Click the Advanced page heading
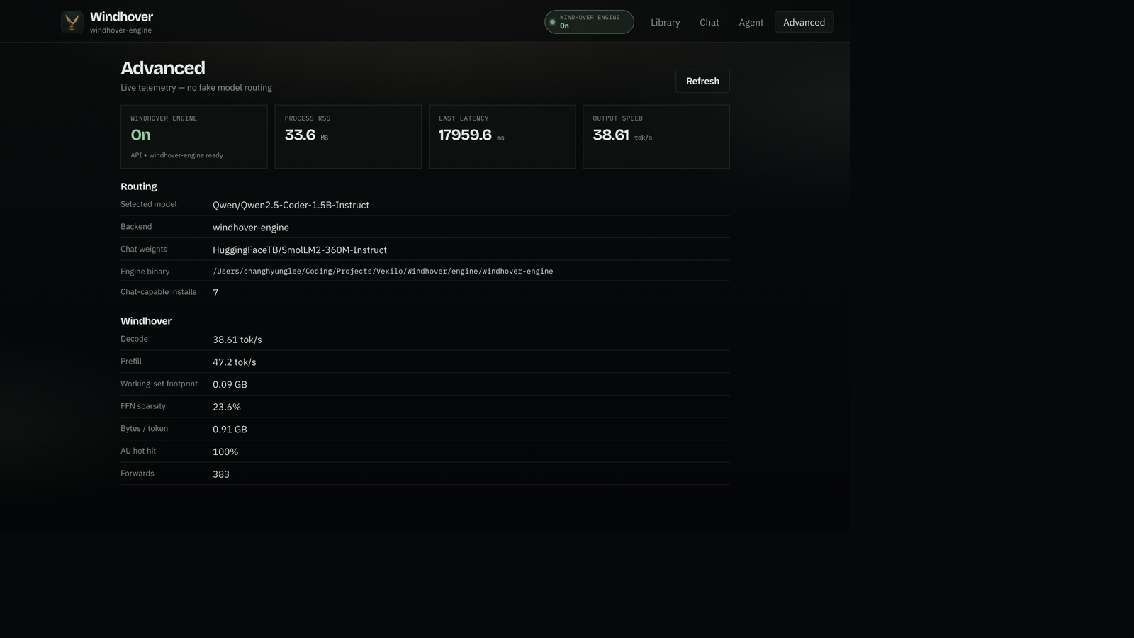The image size is (1134, 638). pyautogui.click(x=163, y=68)
